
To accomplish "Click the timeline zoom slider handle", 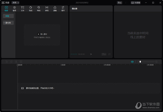I will (x=140, y=62).
